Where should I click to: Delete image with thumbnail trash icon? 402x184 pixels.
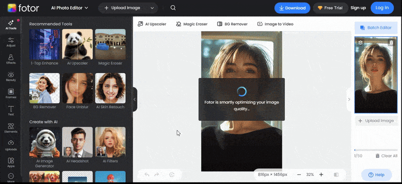tap(391, 43)
